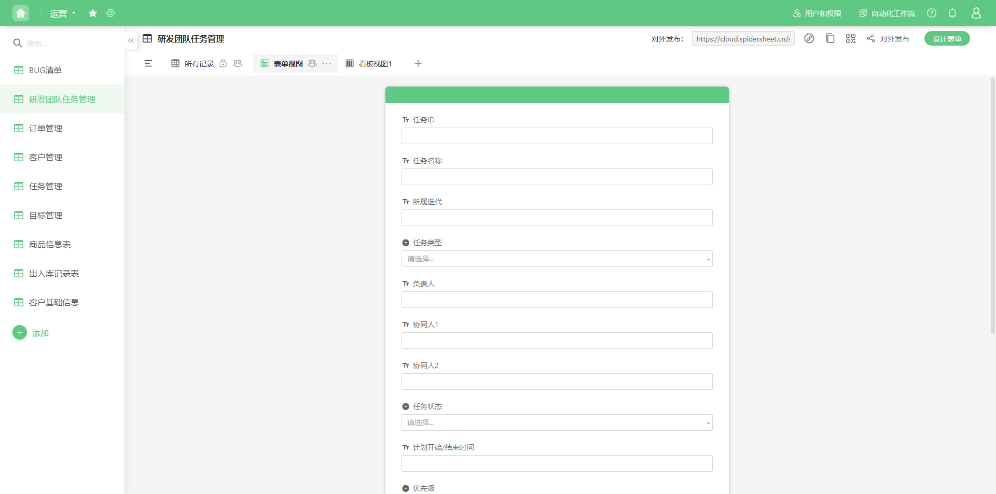Click the users icon on 表单视图 tab

(312, 63)
